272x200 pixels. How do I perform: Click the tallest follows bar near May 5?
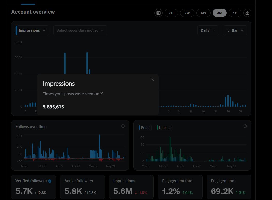click(x=99, y=147)
